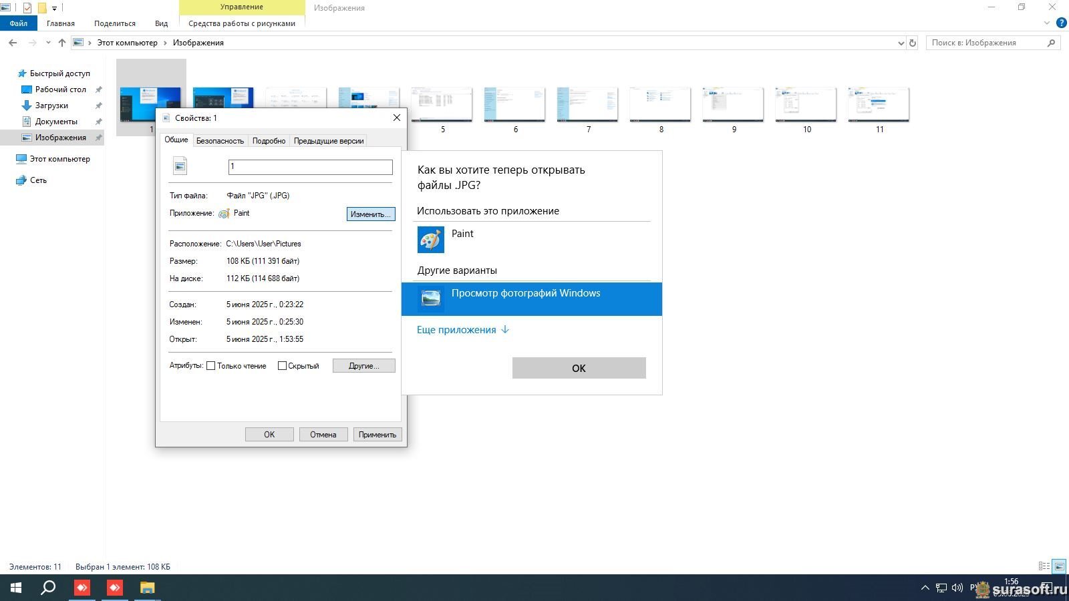This screenshot has width=1069, height=601.
Task: Open the 'Файл' menu
Action: pos(19,23)
